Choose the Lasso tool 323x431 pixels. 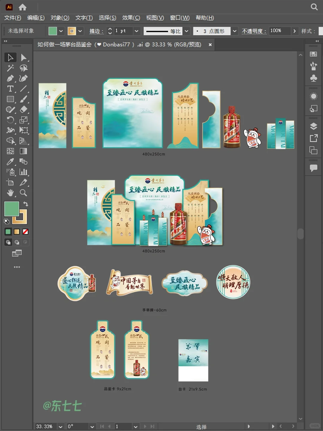coord(23,68)
